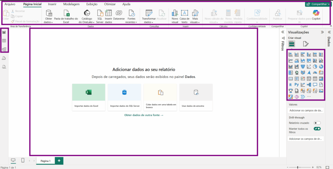
Task: Open the Ajuda ribbon tab
Action: coord(127,4)
